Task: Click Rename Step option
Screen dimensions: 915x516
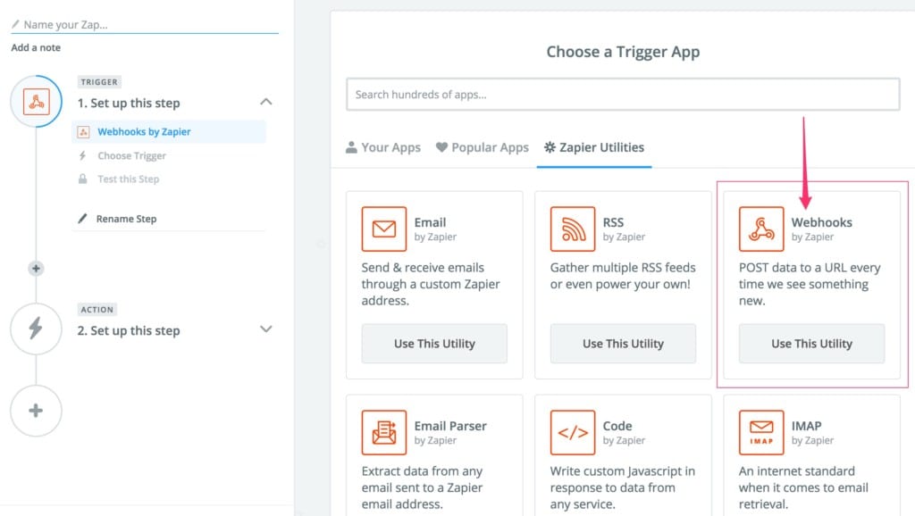Action: (126, 219)
